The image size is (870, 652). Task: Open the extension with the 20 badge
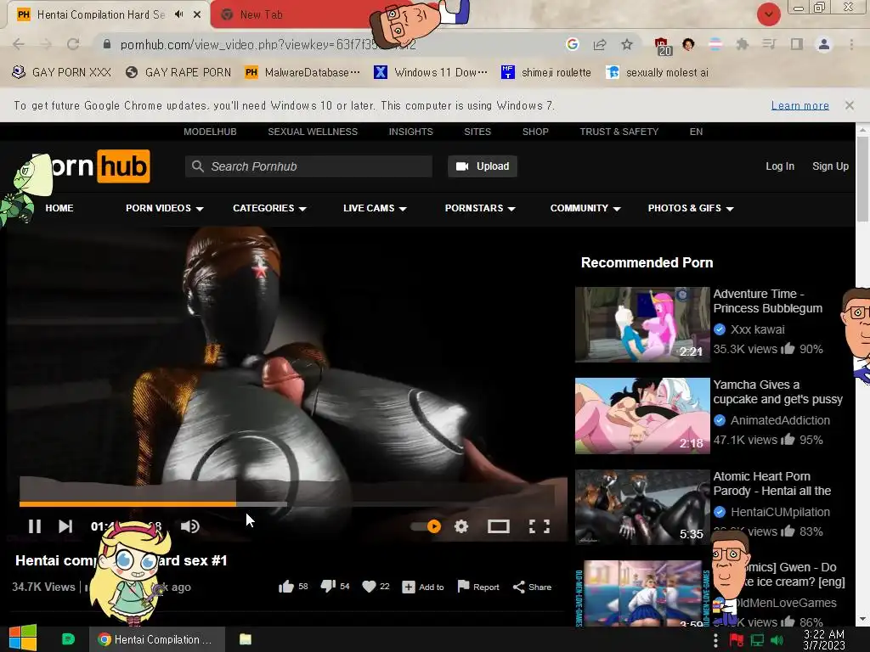pos(663,46)
